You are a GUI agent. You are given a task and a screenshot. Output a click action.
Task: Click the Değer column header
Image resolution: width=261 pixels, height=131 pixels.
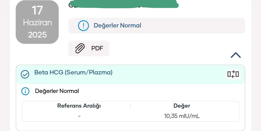pyautogui.click(x=182, y=106)
